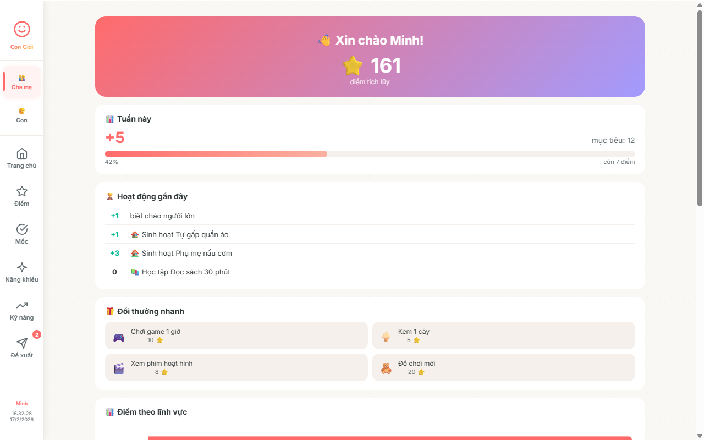Screen dimensions: 704x440
Task: Open the Điểm star icon
Action: 22,192
